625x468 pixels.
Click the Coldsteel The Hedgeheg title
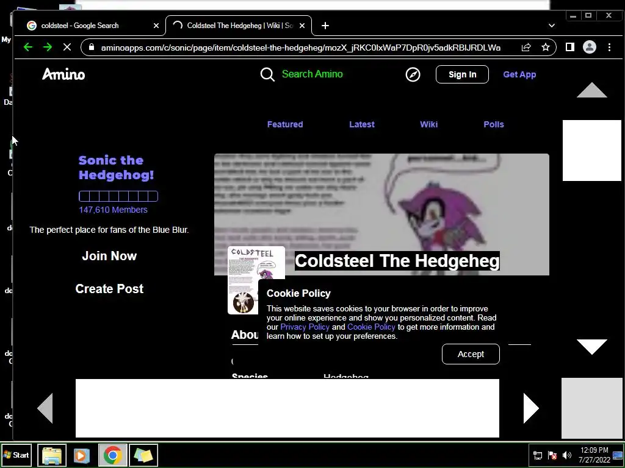point(397,261)
